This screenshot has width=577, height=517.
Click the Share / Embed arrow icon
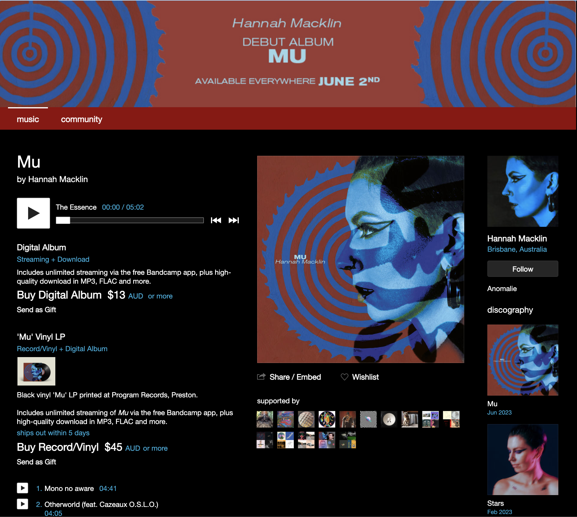[261, 377]
